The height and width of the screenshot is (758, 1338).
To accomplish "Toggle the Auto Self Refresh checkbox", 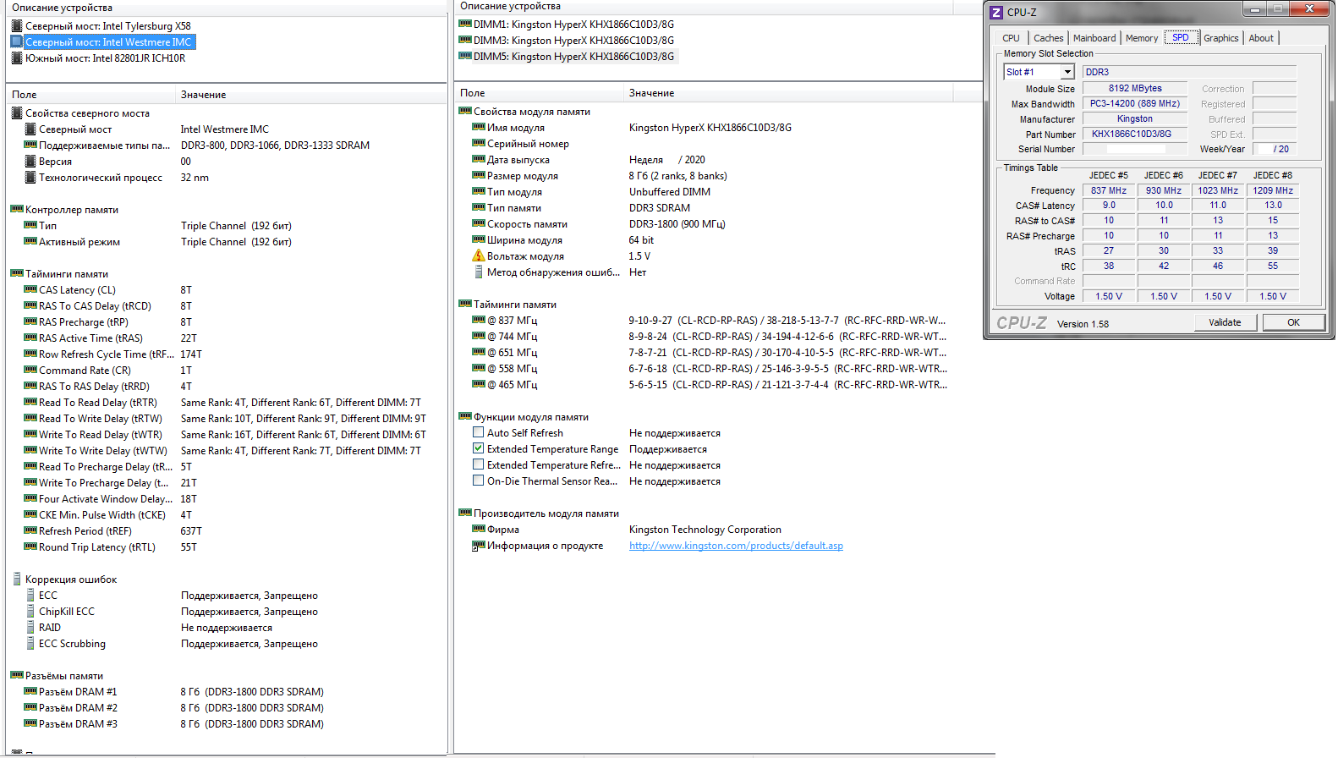I will 479,433.
